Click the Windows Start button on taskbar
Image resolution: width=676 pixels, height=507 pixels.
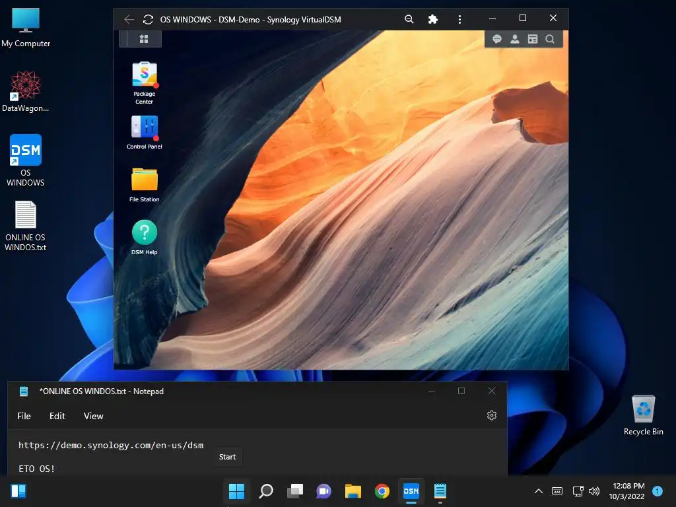(x=236, y=491)
